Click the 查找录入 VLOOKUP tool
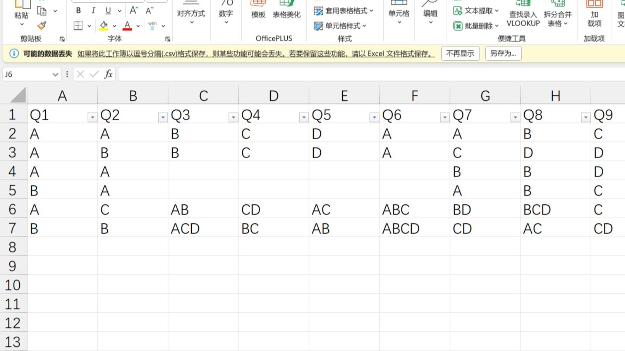The width and height of the screenshot is (625, 351). [523, 14]
